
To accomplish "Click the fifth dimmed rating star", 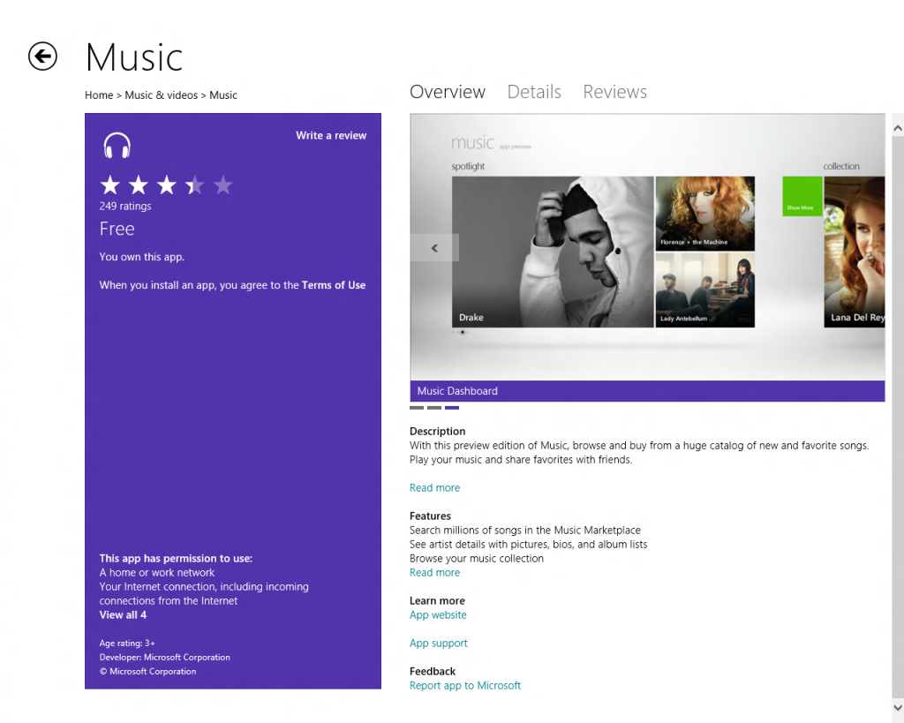I will [223, 185].
